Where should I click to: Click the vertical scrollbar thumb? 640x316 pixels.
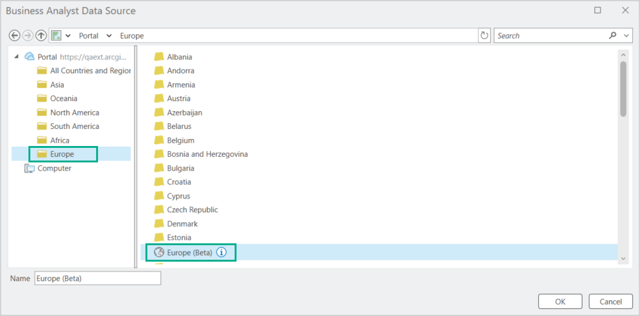[x=624, y=89]
